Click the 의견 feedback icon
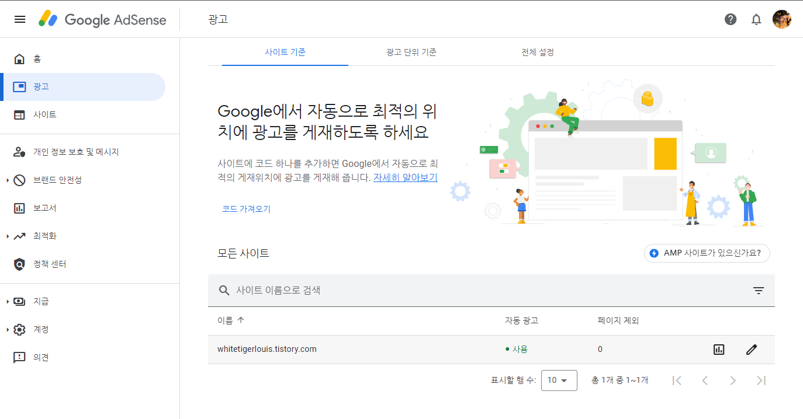803x419 pixels. pos(19,357)
